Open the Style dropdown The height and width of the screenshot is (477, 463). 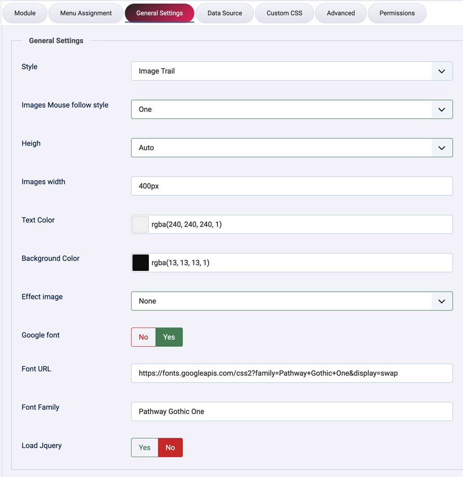[441, 71]
